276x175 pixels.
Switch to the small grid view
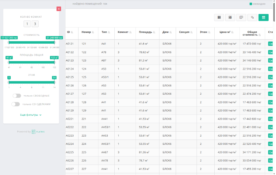[x=219, y=17]
